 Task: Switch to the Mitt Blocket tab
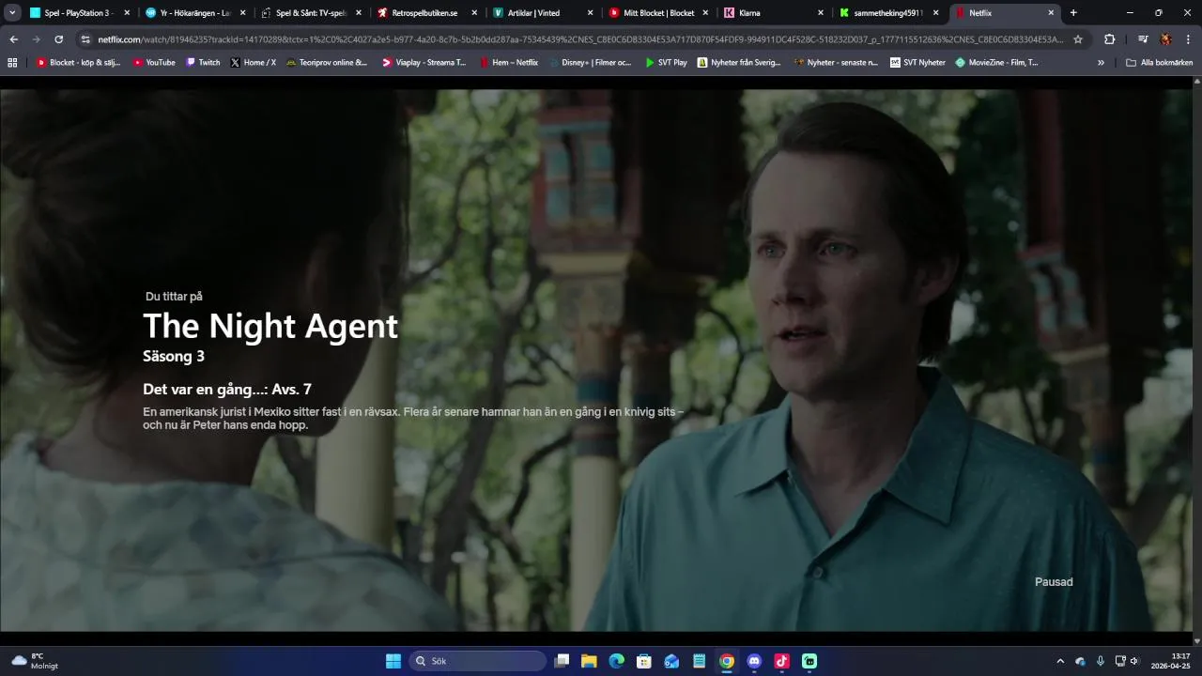coord(657,13)
